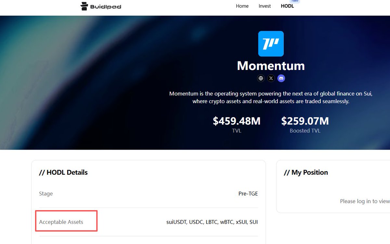Click the My Position heading

306,172
